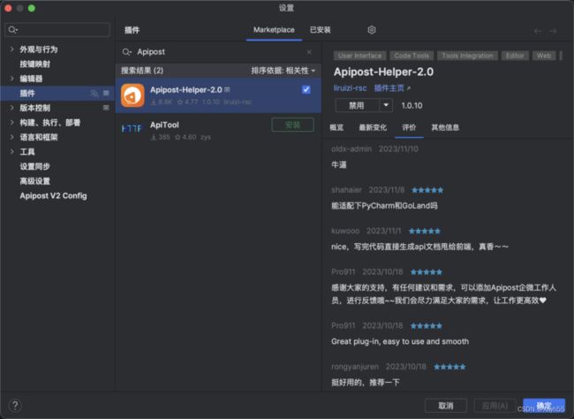The height and width of the screenshot is (419, 574).
Task: Click the User Interface tag
Action: 359,56
